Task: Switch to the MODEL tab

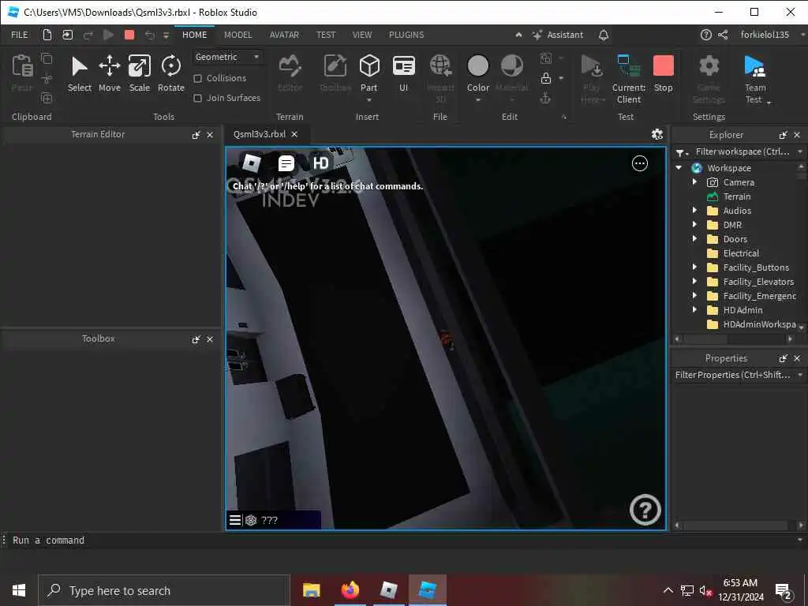Action: (238, 35)
